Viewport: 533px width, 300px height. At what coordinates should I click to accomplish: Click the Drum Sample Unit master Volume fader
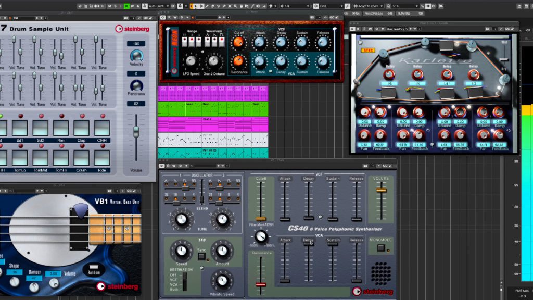[x=136, y=131]
